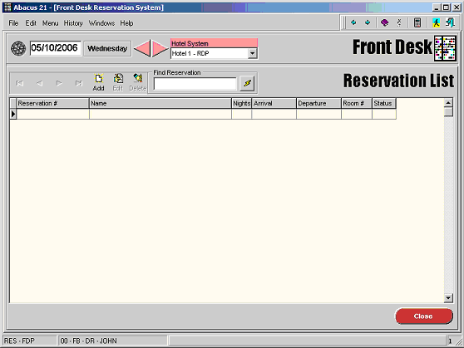Click the Wednesday day button
464x348 pixels.
coord(107,48)
